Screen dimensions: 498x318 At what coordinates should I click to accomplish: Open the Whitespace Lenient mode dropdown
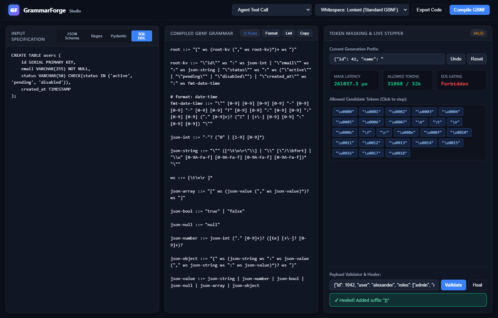click(x=362, y=10)
